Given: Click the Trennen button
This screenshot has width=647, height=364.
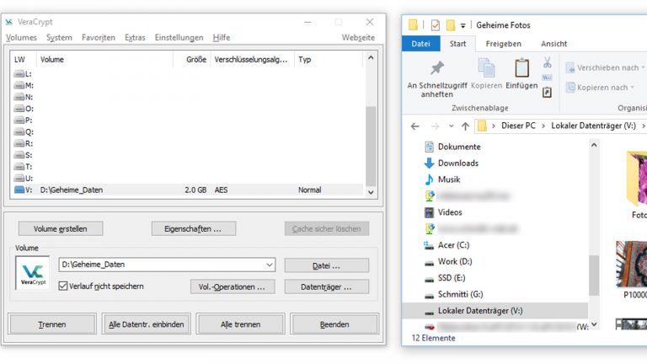Looking at the screenshot, I should pyautogui.click(x=52, y=324).
